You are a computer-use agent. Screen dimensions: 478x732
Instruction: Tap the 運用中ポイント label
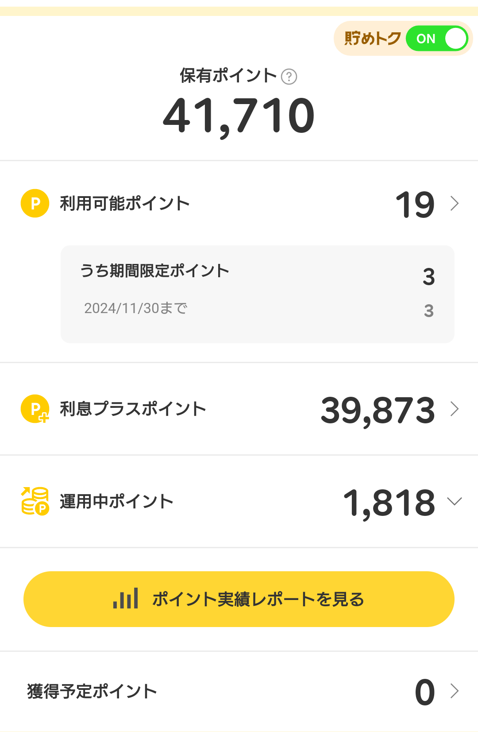click(x=116, y=502)
